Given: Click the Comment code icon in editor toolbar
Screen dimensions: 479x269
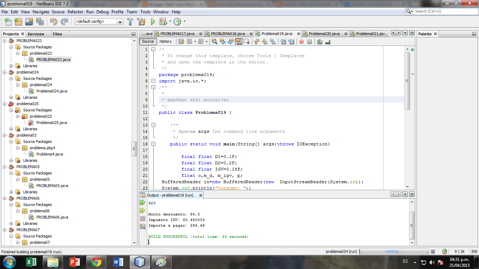Looking at the screenshot, I should (319, 41).
